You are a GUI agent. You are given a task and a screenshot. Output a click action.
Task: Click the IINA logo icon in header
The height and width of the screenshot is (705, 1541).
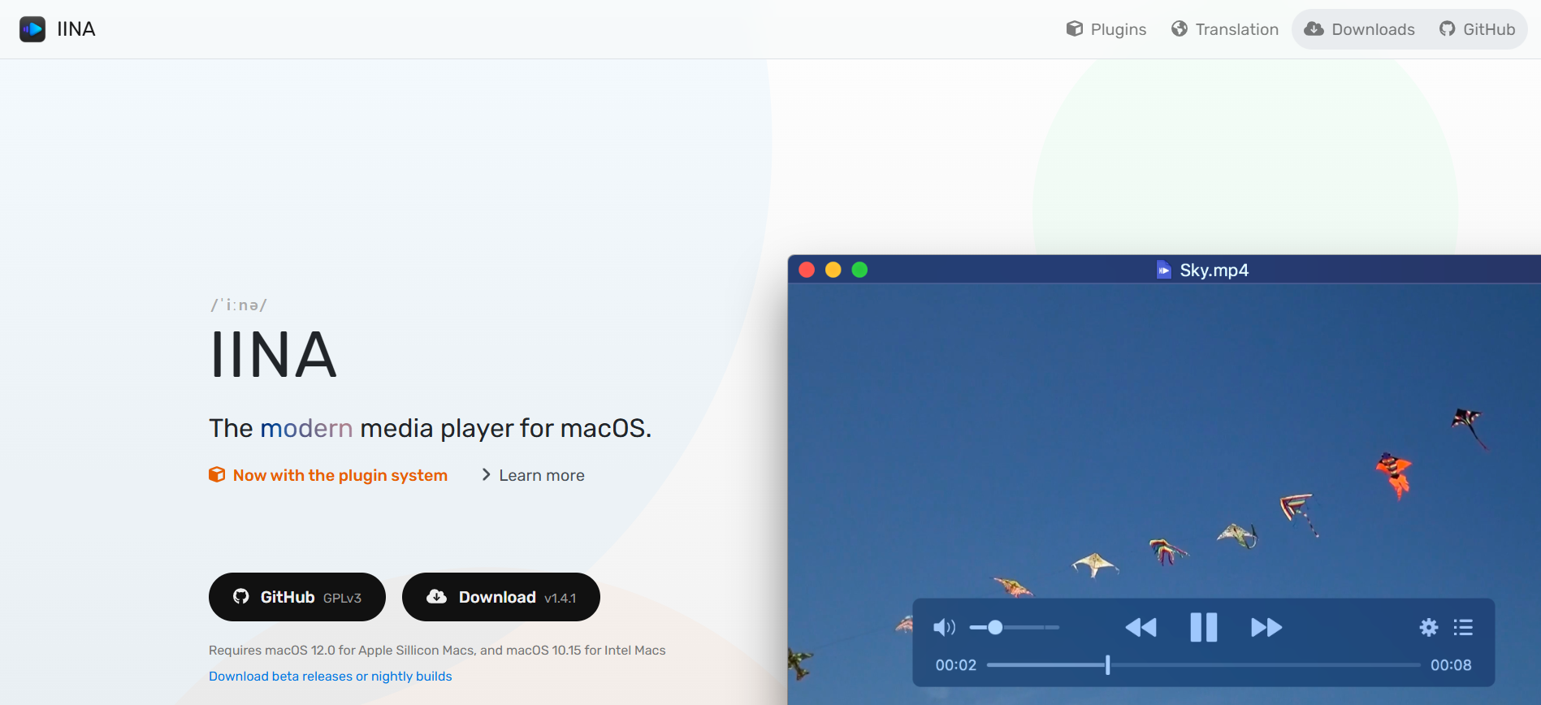(x=32, y=29)
